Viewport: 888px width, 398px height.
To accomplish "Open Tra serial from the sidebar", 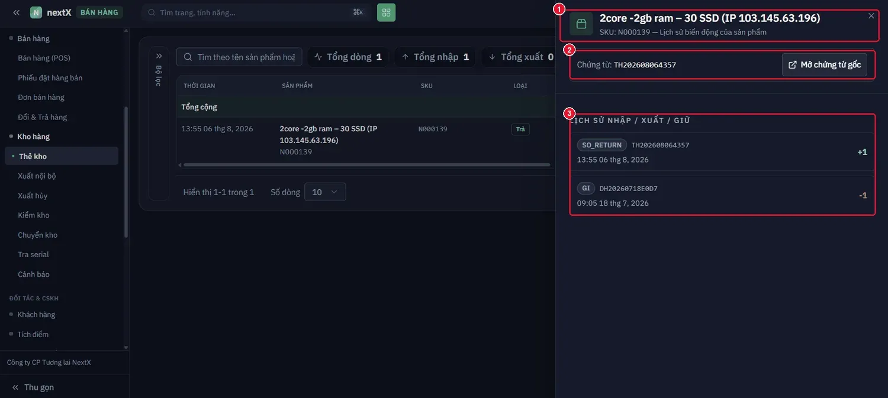I will (34, 254).
